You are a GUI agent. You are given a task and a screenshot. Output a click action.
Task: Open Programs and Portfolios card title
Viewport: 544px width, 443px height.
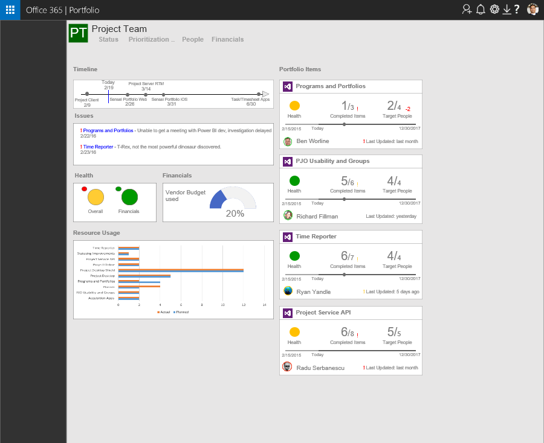click(x=331, y=86)
